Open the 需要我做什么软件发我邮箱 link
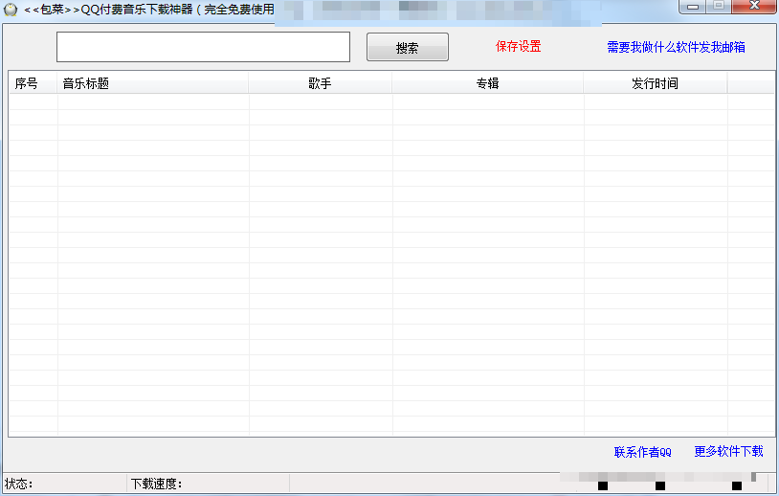Viewport: 779px width, 496px height. [676, 47]
